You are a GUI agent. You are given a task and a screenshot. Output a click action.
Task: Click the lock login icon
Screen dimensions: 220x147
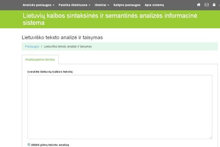pyautogui.click(x=214, y=5)
